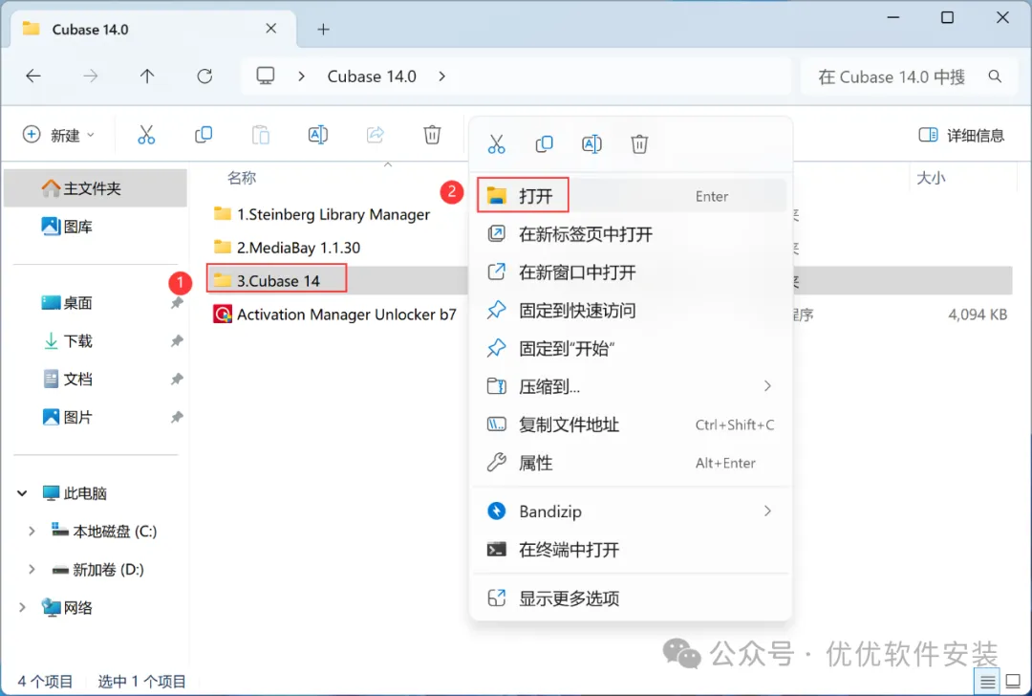Choose 打开 from the context menu
Screen dimensions: 1032x696
pyautogui.click(x=631, y=196)
